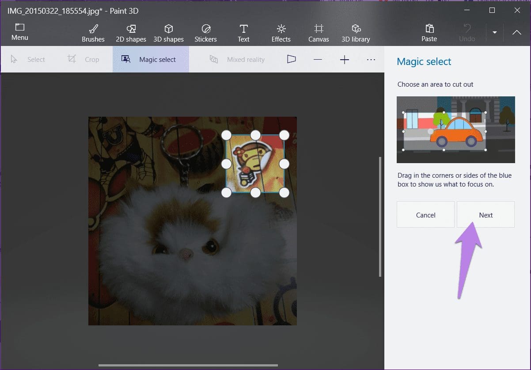Click the bottom-middle selection handle
The width and height of the screenshot is (531, 370).
(x=255, y=193)
